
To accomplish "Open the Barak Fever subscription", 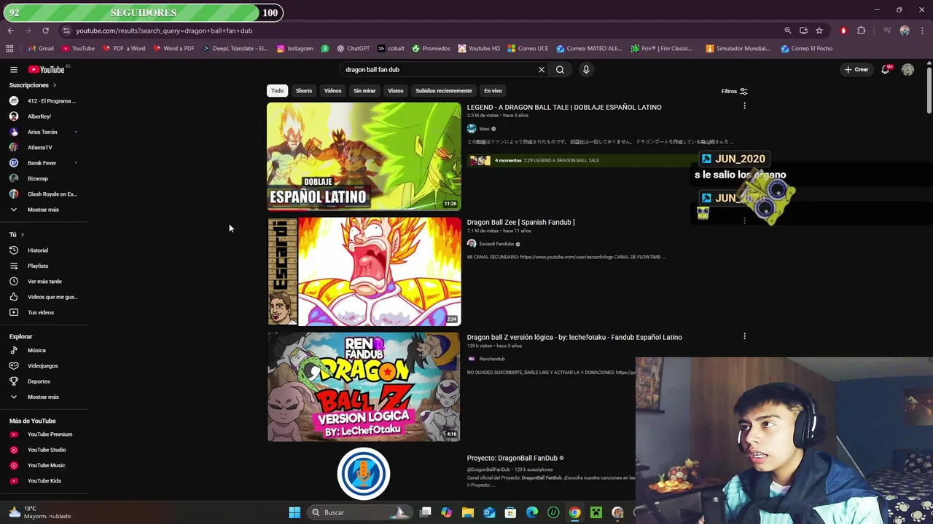I will pyautogui.click(x=43, y=163).
